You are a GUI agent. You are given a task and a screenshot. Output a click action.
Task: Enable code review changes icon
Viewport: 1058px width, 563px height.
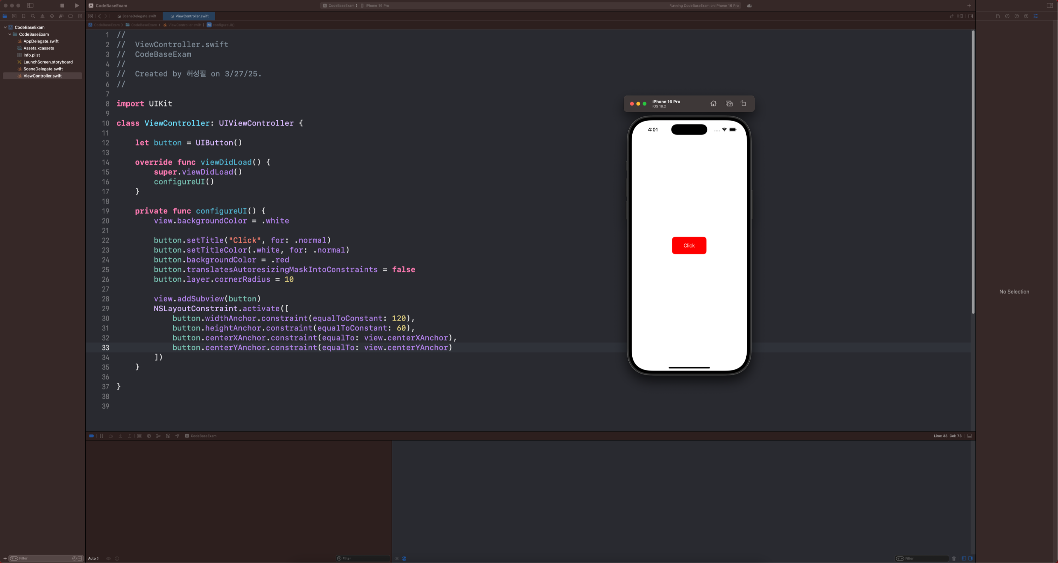coord(951,17)
